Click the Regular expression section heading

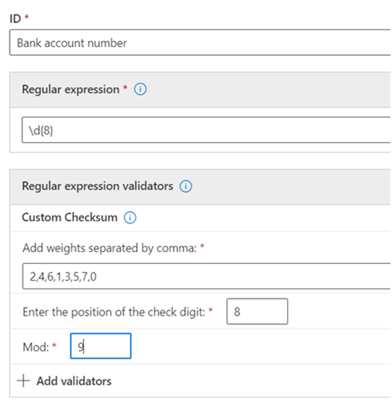(x=70, y=89)
